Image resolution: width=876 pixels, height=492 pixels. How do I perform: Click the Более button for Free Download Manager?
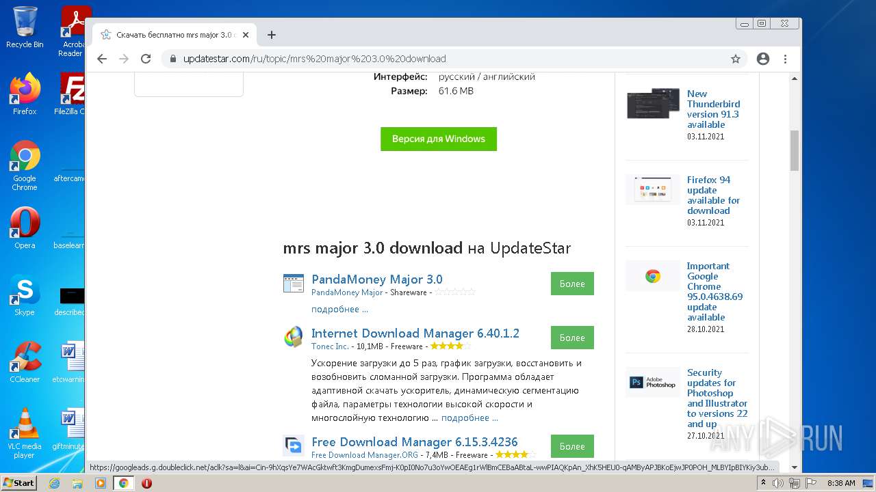[572, 446]
